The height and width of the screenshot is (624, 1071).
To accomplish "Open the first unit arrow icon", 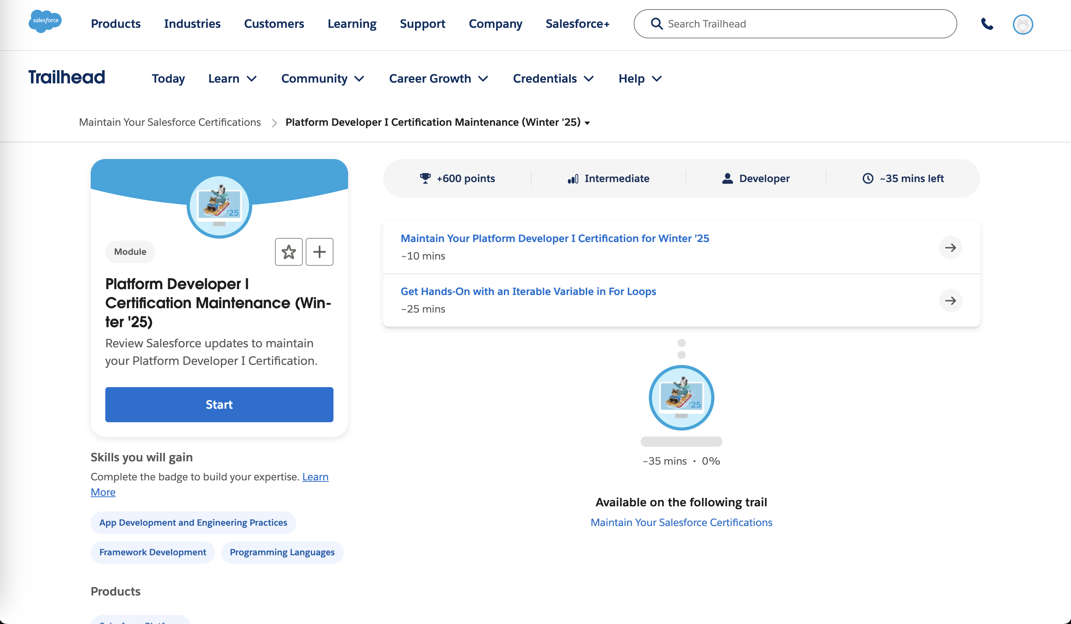I will pyautogui.click(x=950, y=247).
